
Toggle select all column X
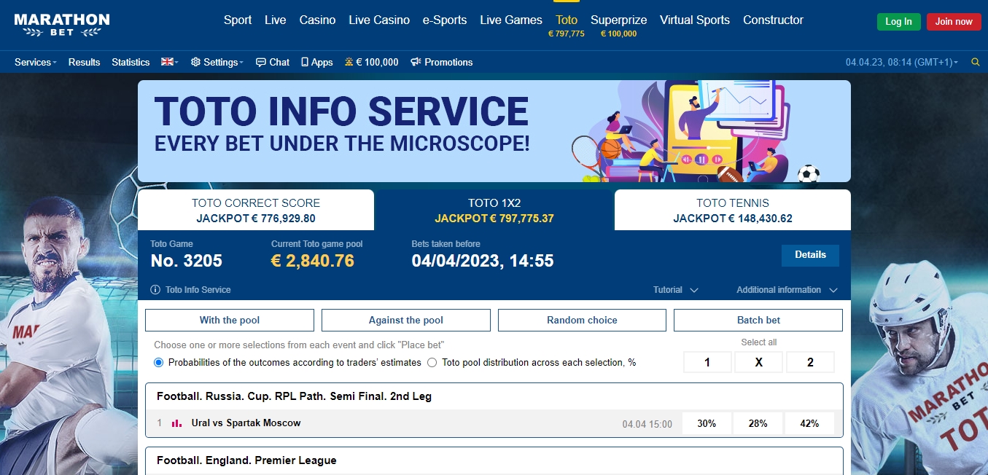point(758,362)
